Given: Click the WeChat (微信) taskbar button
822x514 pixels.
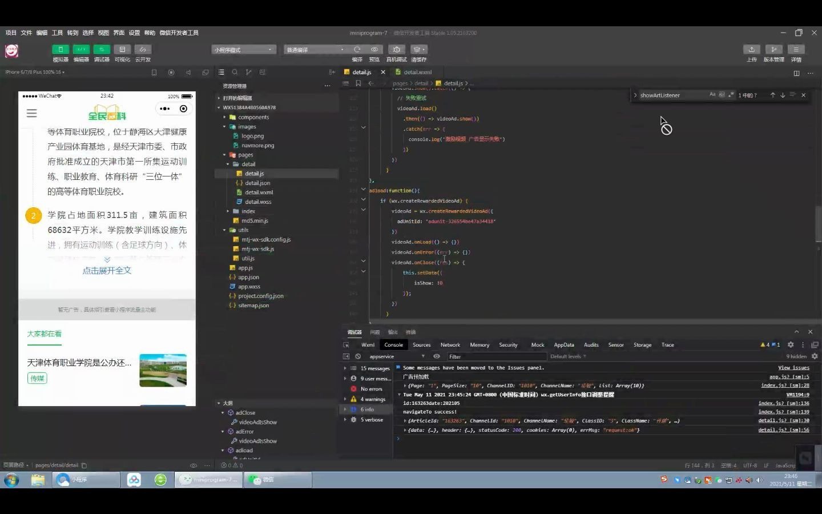Looking at the screenshot, I should pos(278,480).
